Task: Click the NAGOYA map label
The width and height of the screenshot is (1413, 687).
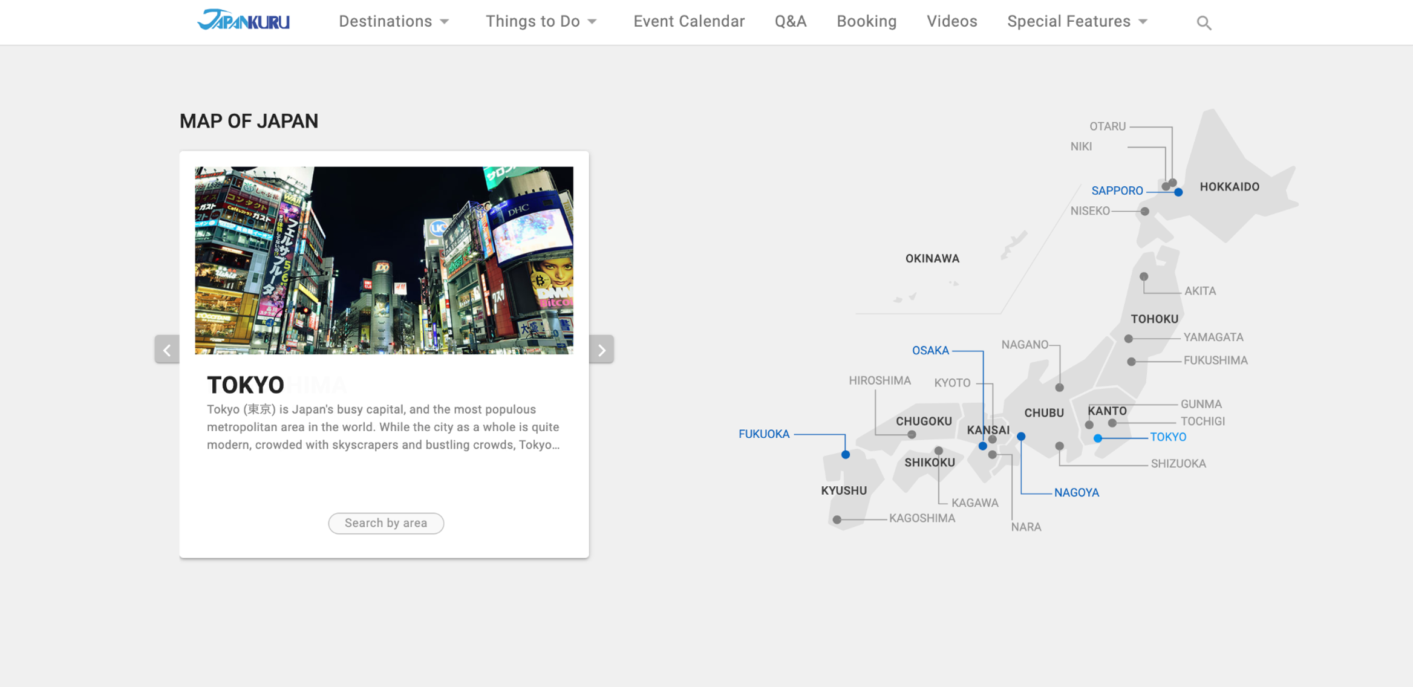Action: click(1076, 493)
